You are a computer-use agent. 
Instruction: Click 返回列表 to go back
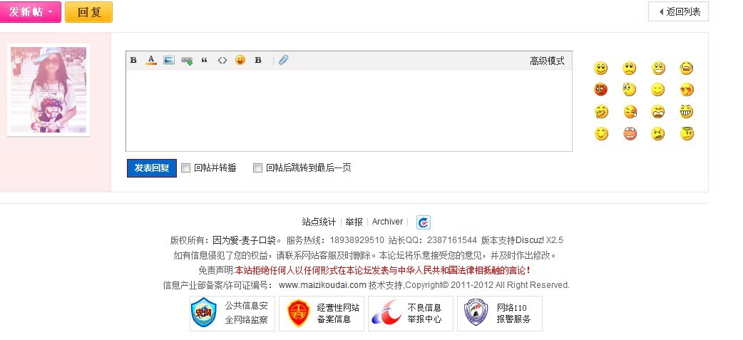(x=678, y=12)
